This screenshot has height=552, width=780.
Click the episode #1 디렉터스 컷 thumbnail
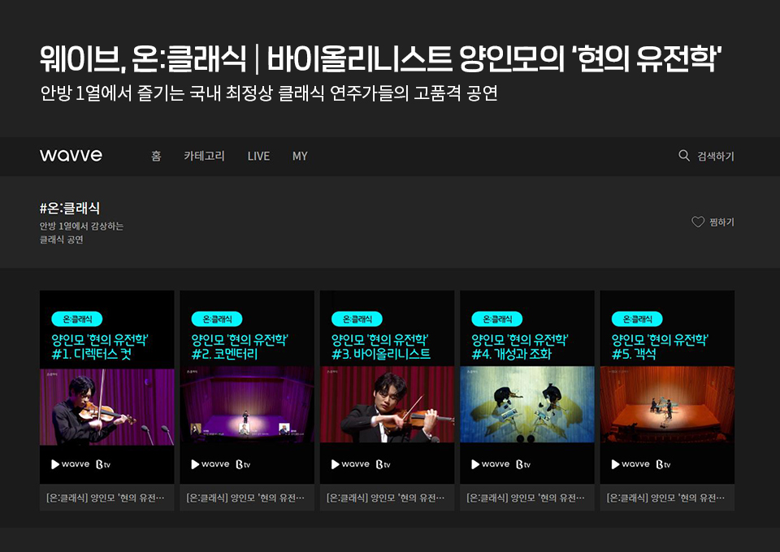pos(106,408)
